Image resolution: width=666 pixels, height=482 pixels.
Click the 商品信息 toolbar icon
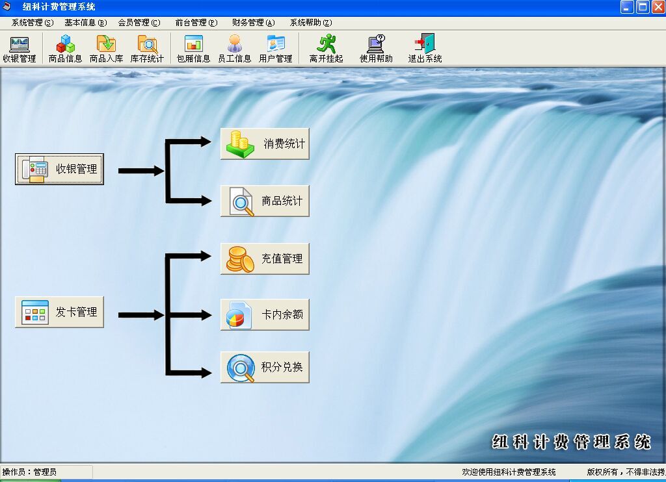(x=65, y=49)
